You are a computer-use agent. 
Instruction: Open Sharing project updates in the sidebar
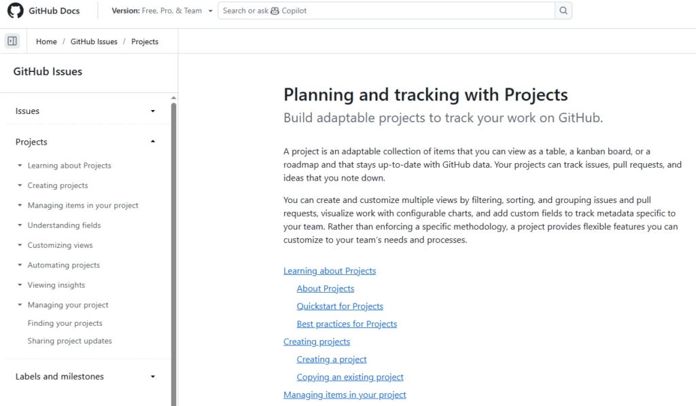tap(70, 341)
